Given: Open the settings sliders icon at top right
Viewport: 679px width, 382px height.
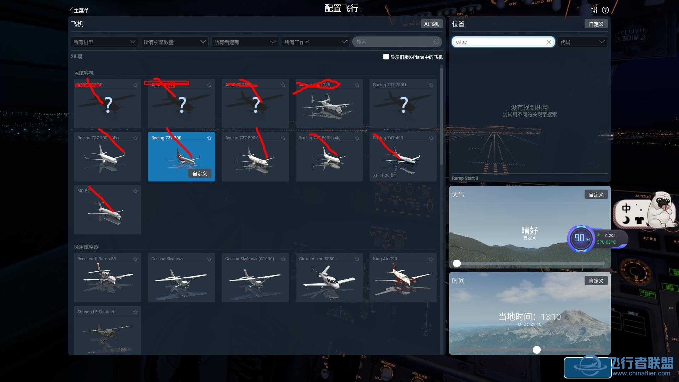Looking at the screenshot, I should 594,10.
